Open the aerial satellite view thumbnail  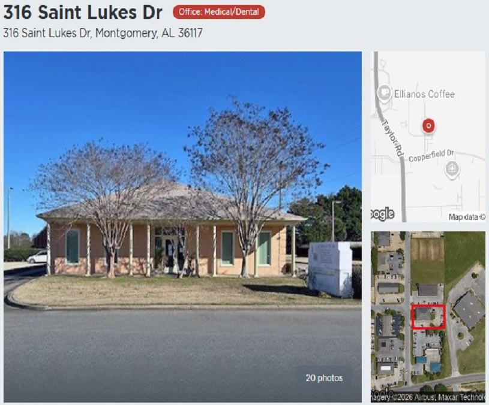pyautogui.click(x=428, y=317)
